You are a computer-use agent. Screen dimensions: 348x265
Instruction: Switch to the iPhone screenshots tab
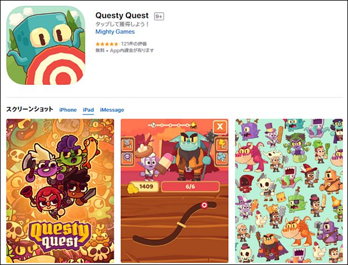tap(68, 110)
